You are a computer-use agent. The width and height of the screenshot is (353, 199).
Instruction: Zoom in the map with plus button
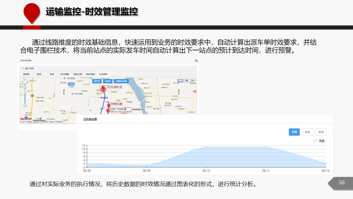(25, 87)
